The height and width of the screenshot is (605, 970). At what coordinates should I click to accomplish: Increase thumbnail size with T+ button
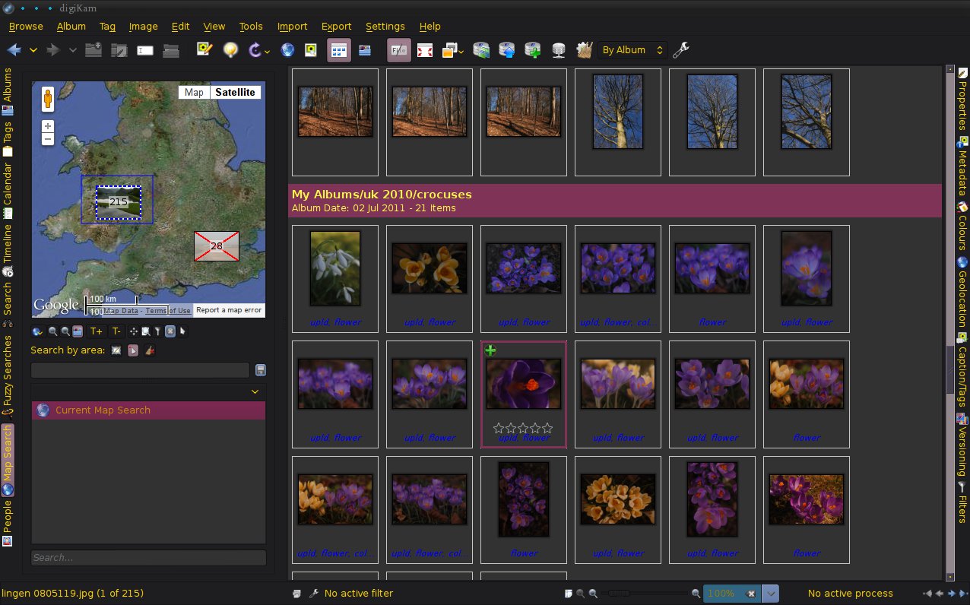[96, 331]
